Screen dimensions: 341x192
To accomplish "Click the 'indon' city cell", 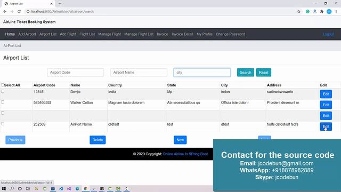I will 225,92.
